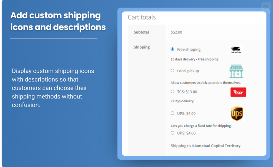Click the red TCS courier logo
This screenshot has width=273, height=167.
click(x=238, y=92)
